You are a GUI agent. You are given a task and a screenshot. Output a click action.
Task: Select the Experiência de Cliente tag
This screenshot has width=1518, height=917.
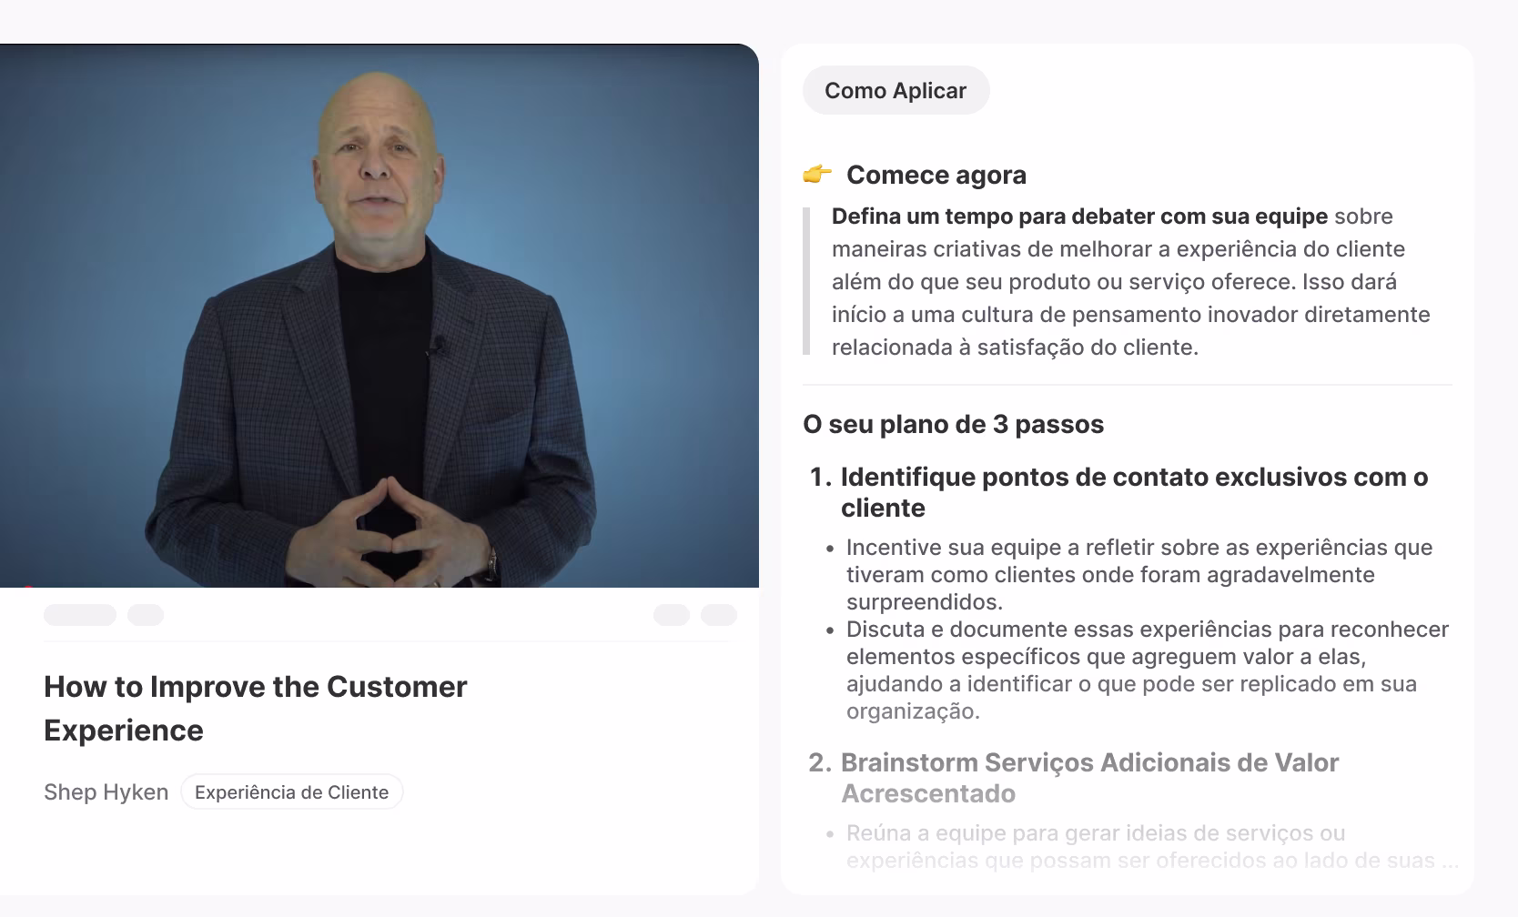291,792
